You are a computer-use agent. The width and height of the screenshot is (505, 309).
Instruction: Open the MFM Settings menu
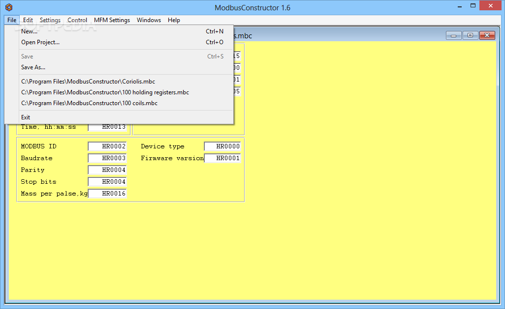pyautogui.click(x=112, y=20)
